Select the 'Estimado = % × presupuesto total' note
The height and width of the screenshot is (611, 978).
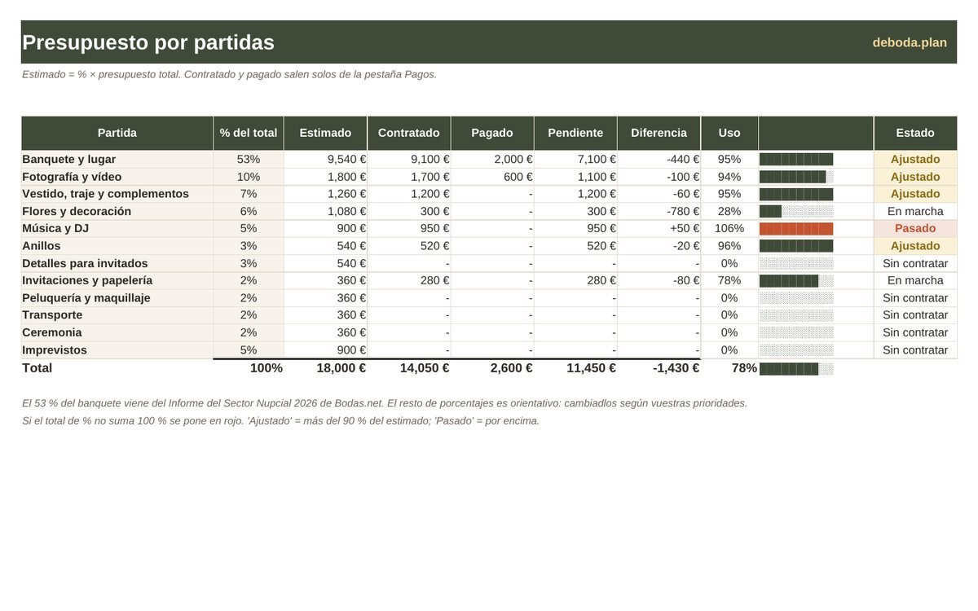(x=229, y=74)
